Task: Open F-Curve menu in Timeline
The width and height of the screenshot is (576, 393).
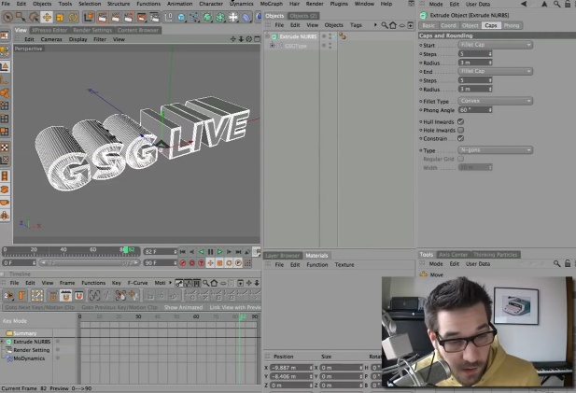Action: pos(137,283)
